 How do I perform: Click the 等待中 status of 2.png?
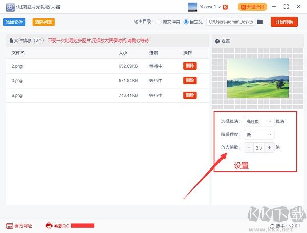156,66
